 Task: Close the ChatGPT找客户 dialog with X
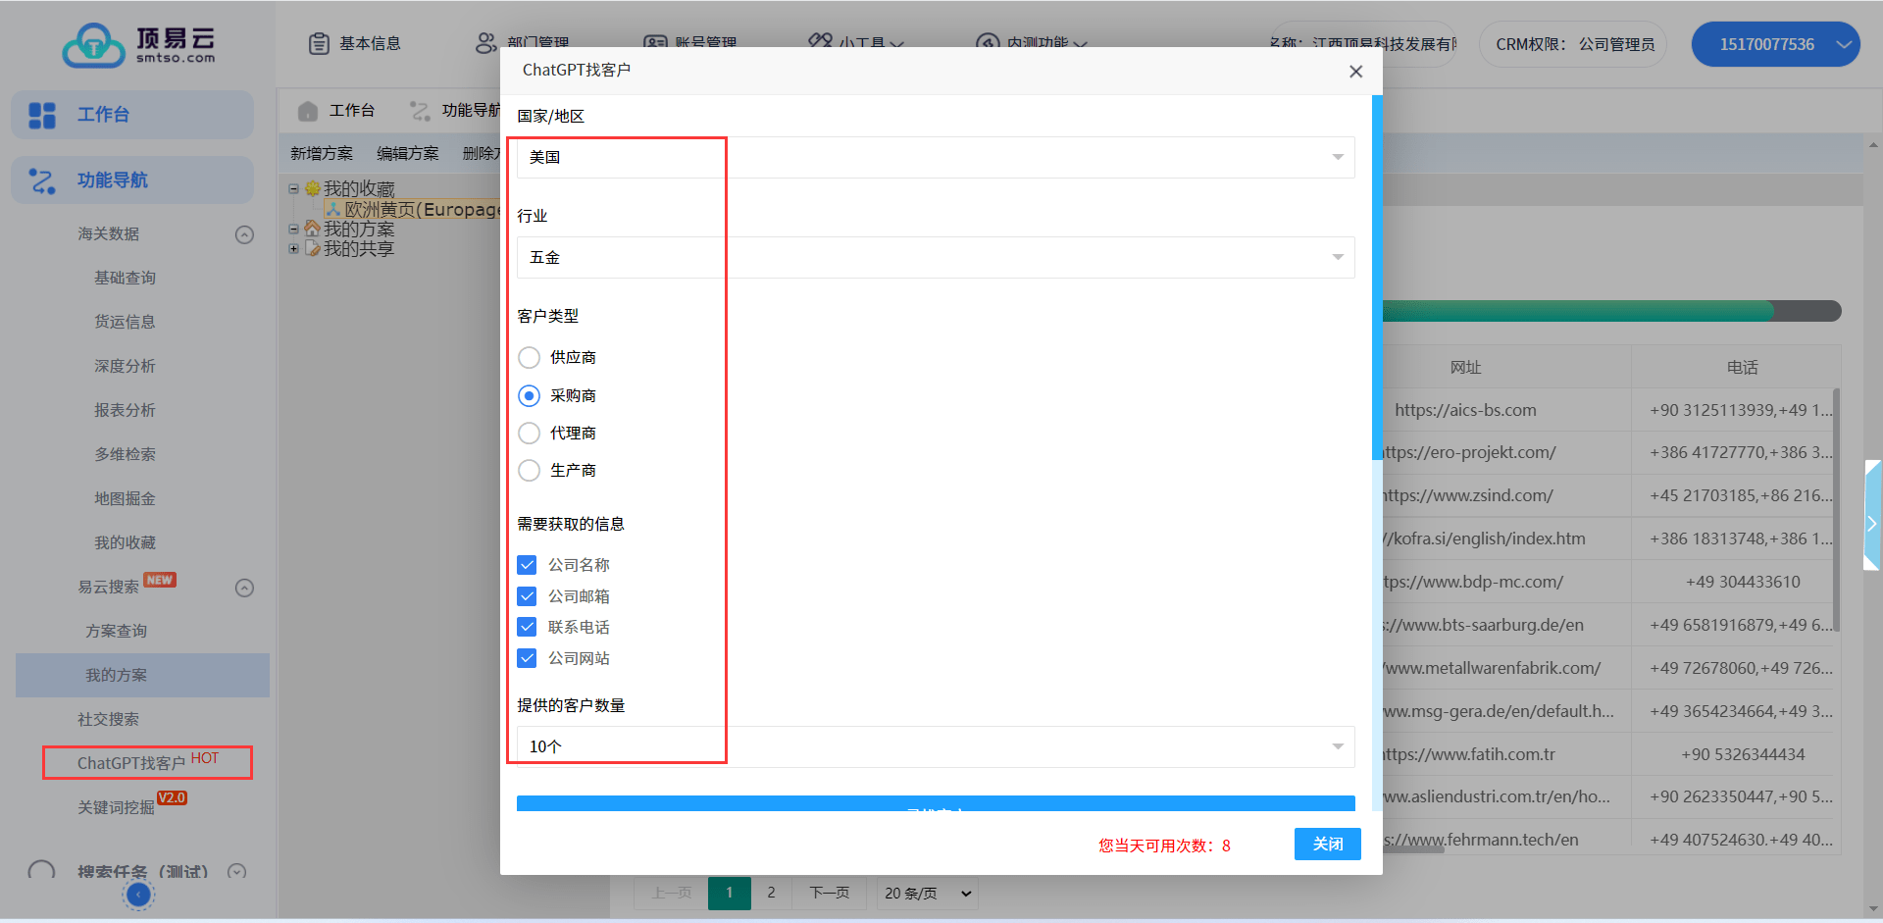click(1355, 72)
